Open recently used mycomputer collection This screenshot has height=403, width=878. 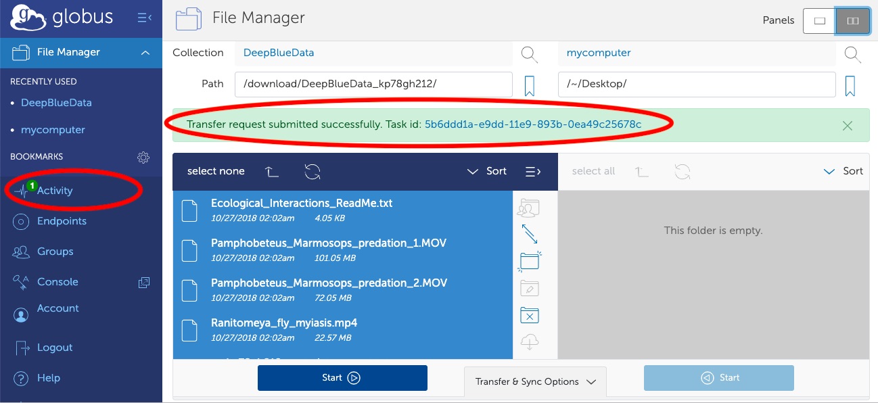(53, 130)
